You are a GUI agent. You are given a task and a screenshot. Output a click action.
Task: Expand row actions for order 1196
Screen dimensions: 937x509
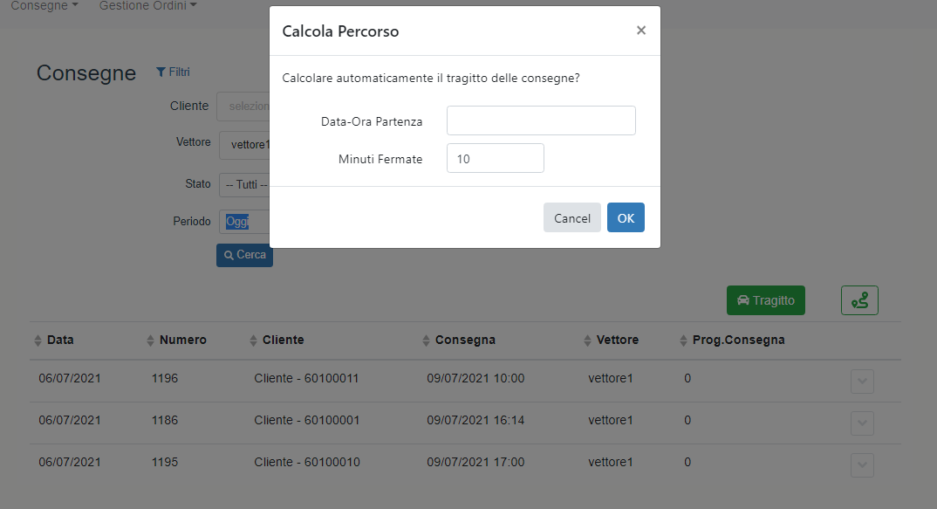862,382
